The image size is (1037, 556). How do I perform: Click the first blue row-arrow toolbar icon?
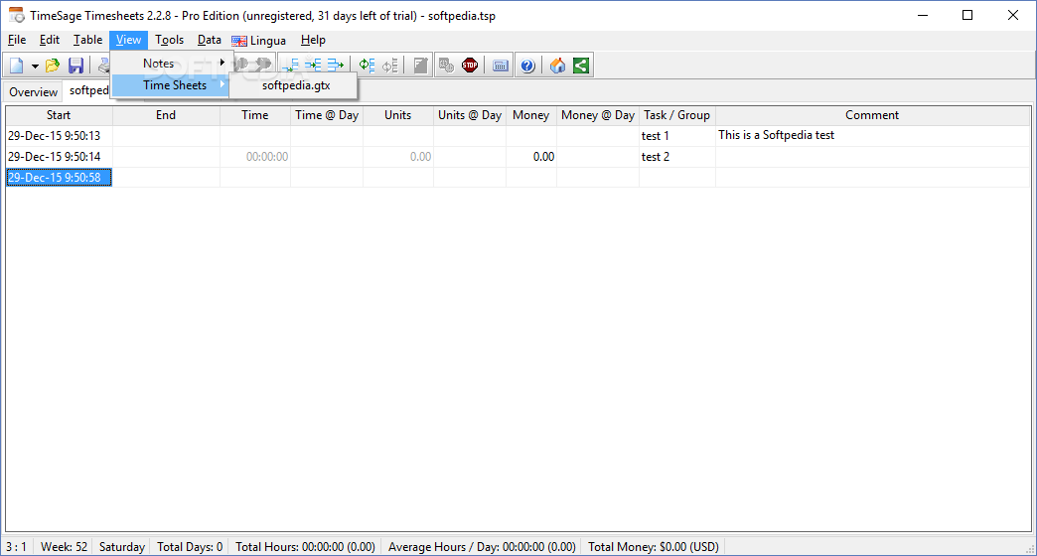tap(290, 66)
